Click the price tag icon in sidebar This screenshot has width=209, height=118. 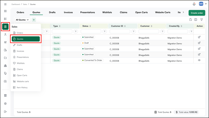[5, 73]
